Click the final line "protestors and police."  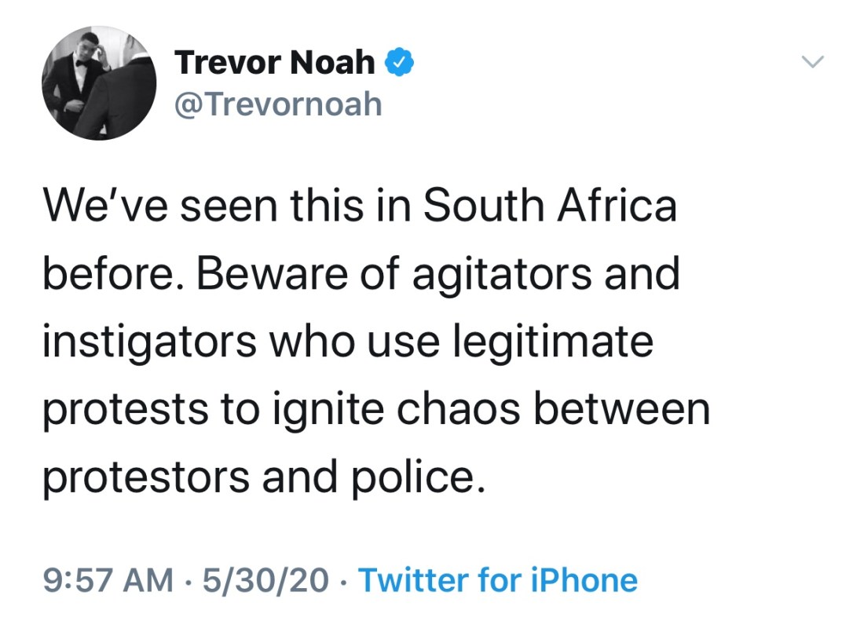pos(259,477)
